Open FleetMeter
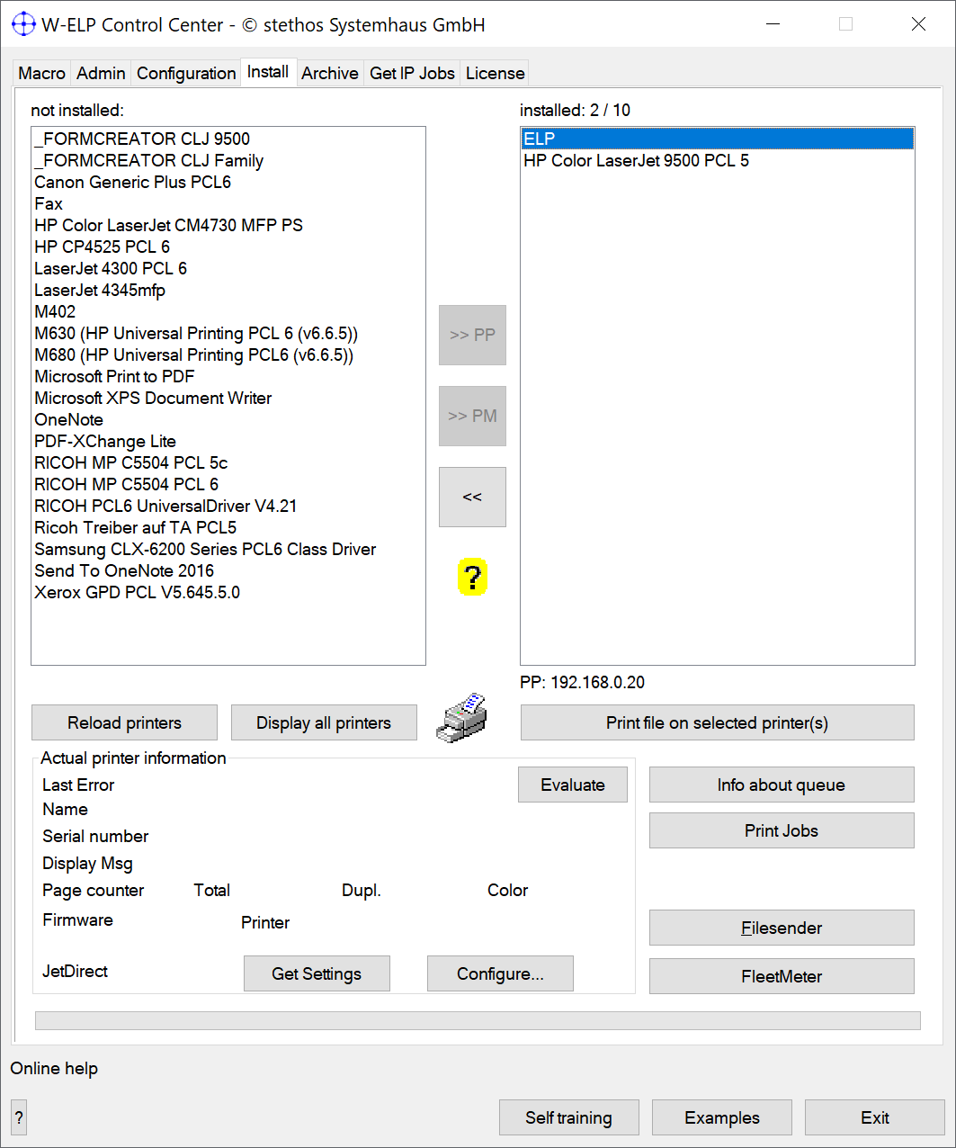 (x=782, y=976)
